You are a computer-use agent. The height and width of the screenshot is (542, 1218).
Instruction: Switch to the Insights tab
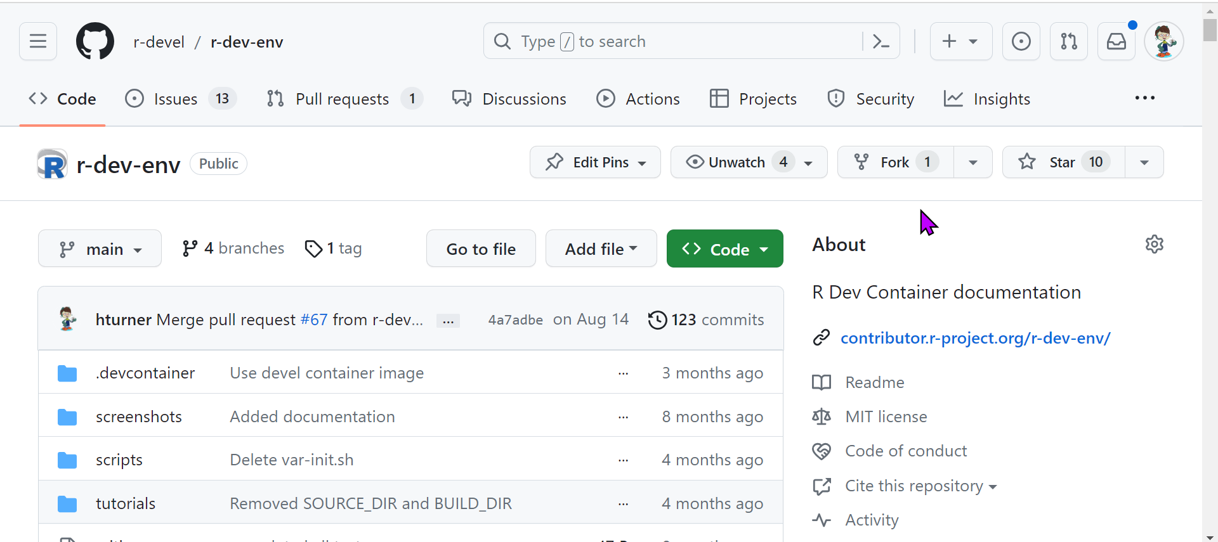[987, 99]
